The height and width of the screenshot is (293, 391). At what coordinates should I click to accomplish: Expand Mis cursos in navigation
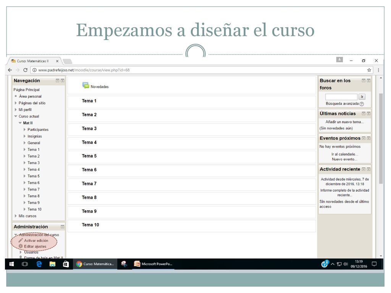16,216
